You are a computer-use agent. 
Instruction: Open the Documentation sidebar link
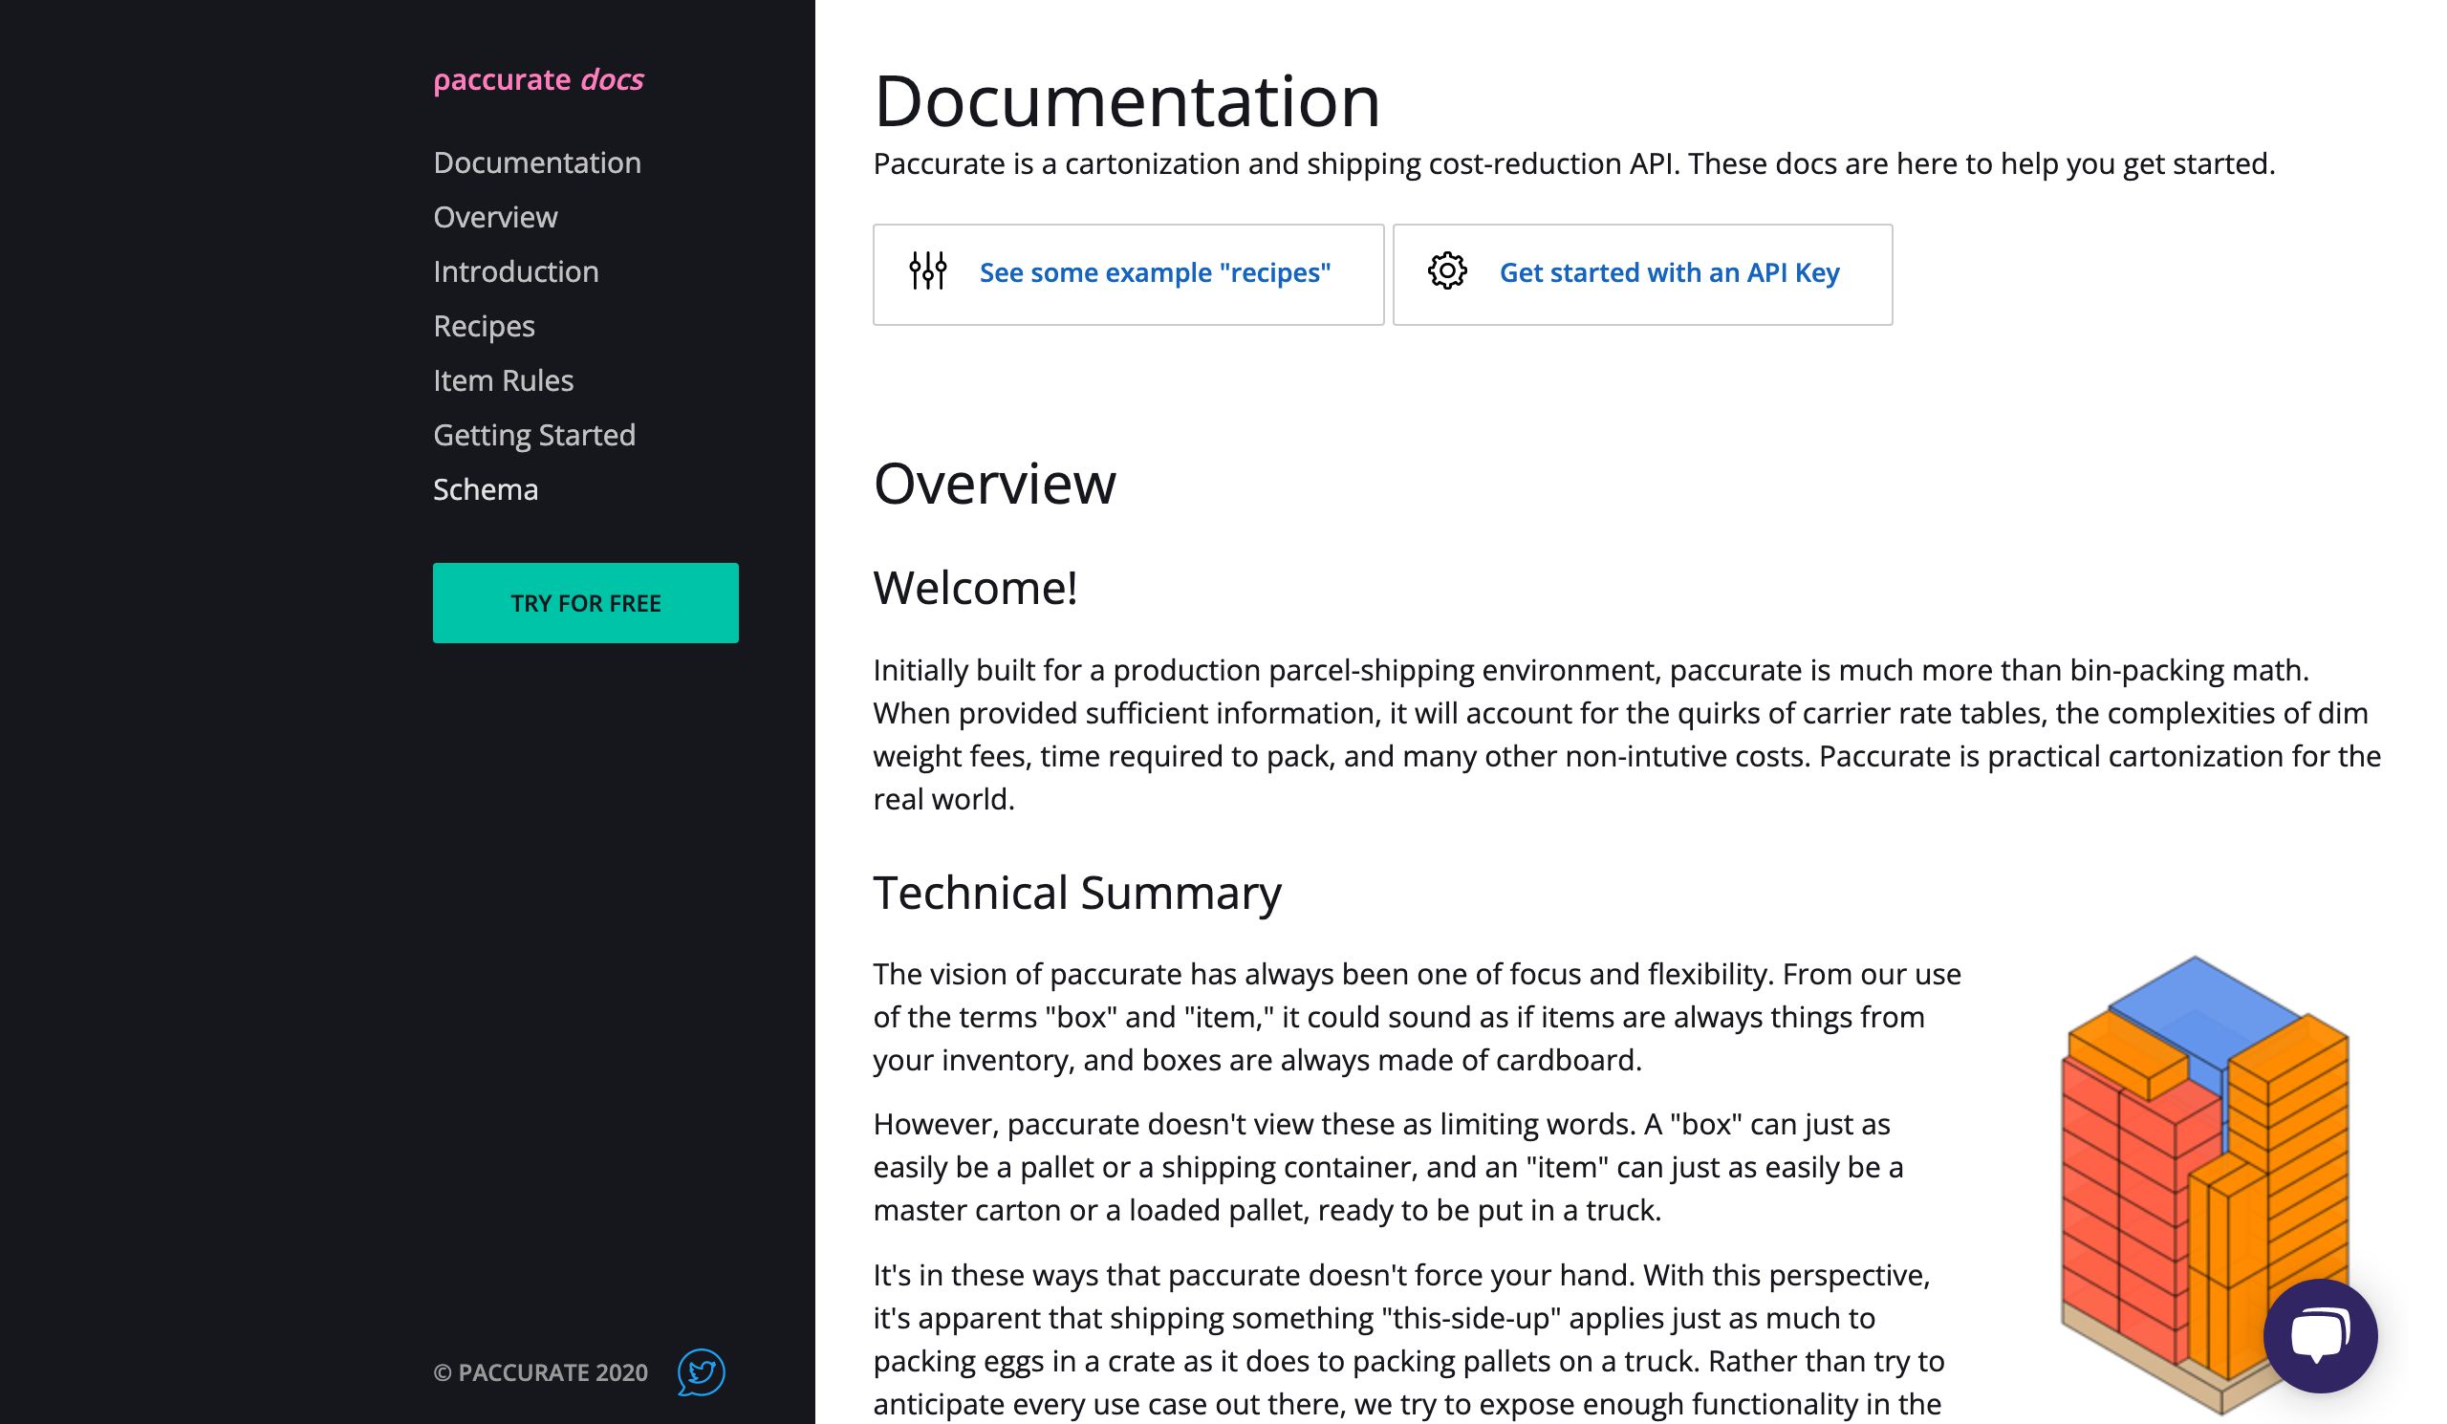click(x=537, y=162)
